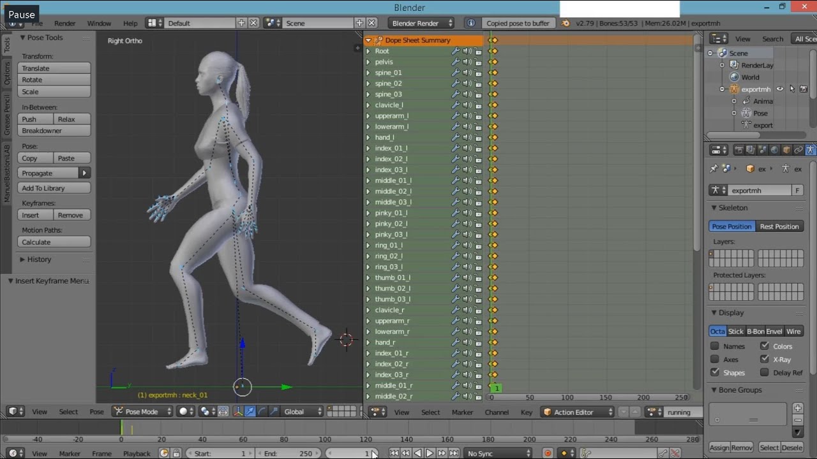Mute the Root channel speaker icon
Viewport: 817px width, 459px height.
(x=467, y=51)
